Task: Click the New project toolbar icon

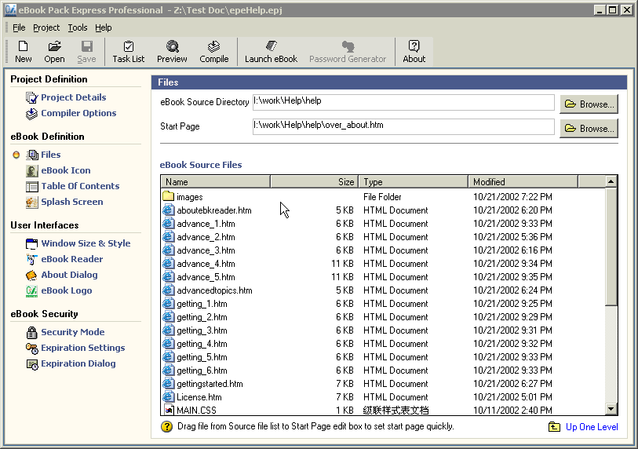Action: (24, 52)
